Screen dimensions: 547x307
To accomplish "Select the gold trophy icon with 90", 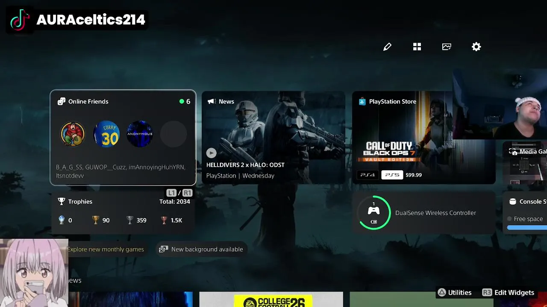I will [96, 220].
